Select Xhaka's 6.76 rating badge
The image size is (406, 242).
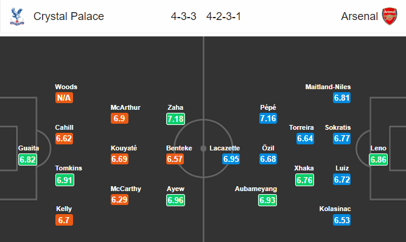[304, 180]
